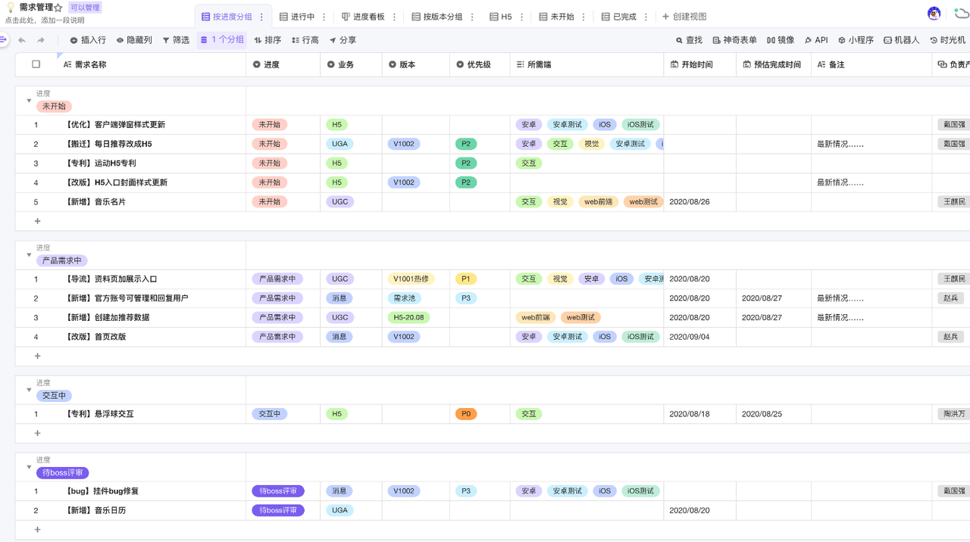The height and width of the screenshot is (542, 970).
Task: Add a row under 交互中 group
Action: [x=37, y=433]
